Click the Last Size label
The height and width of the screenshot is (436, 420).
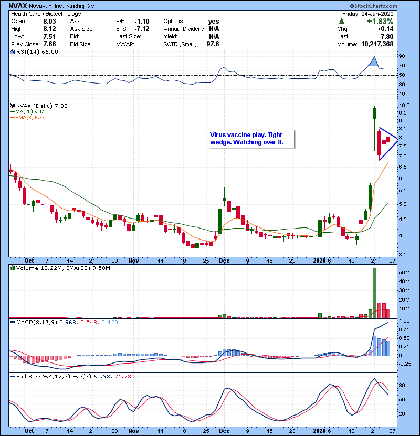[129, 36]
